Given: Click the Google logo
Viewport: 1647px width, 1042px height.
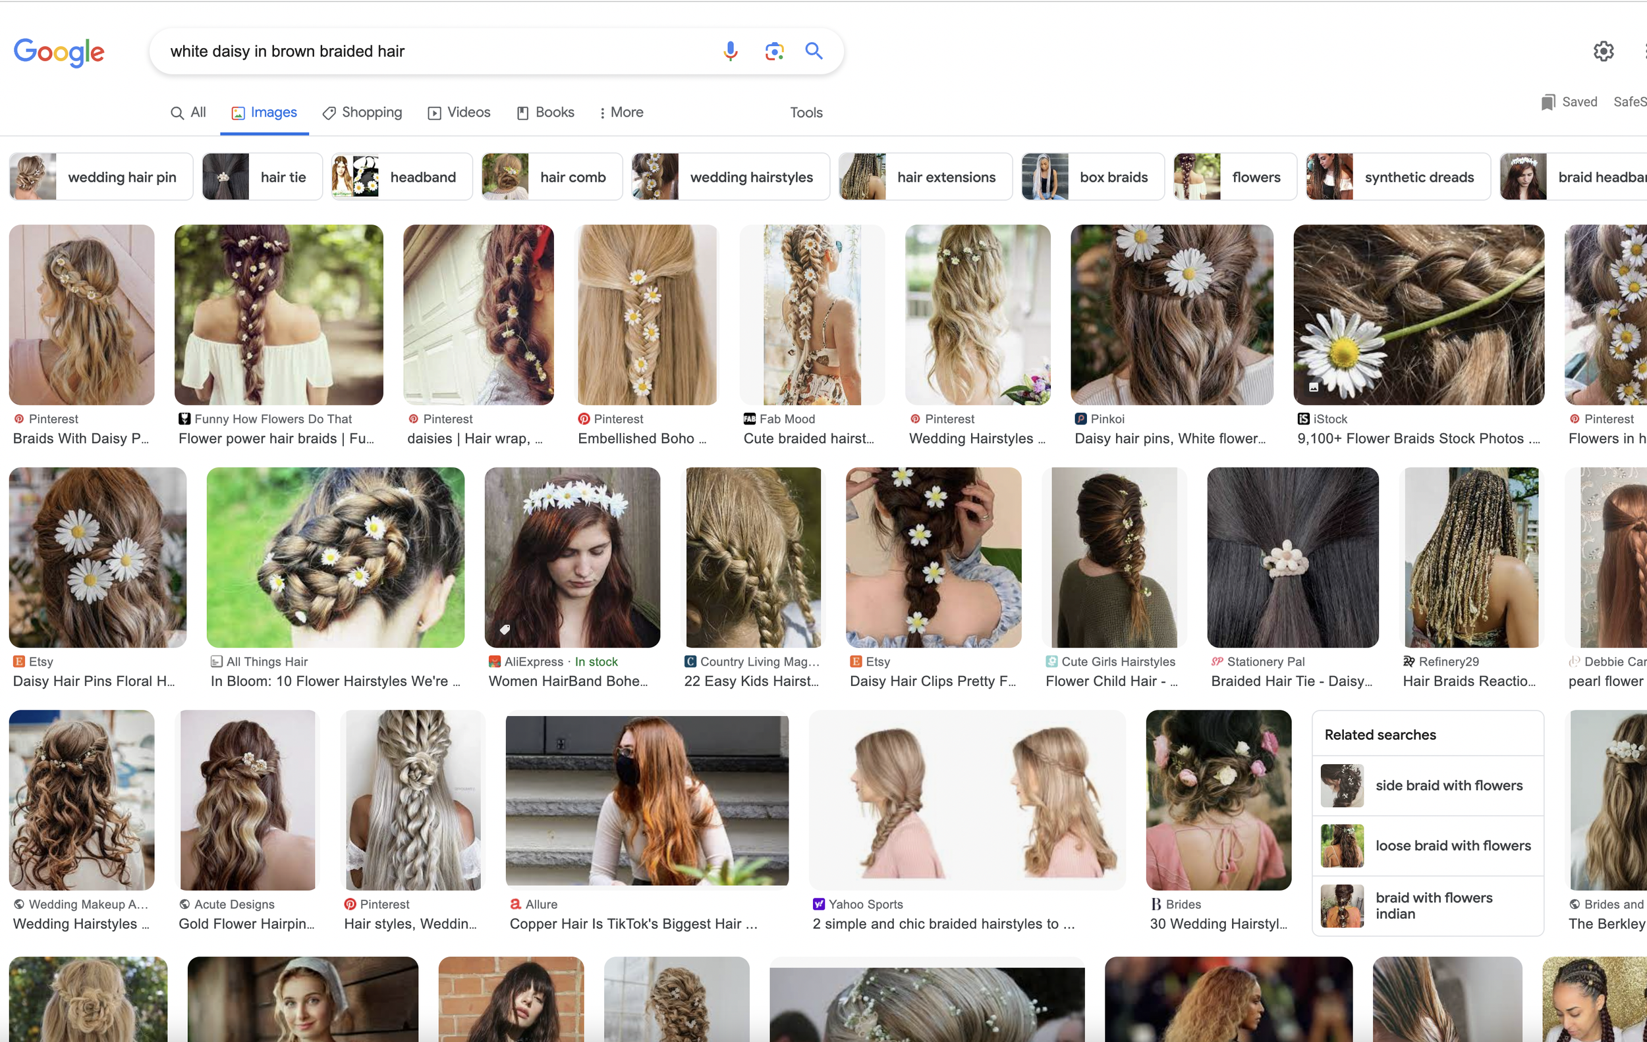Looking at the screenshot, I should 59,52.
